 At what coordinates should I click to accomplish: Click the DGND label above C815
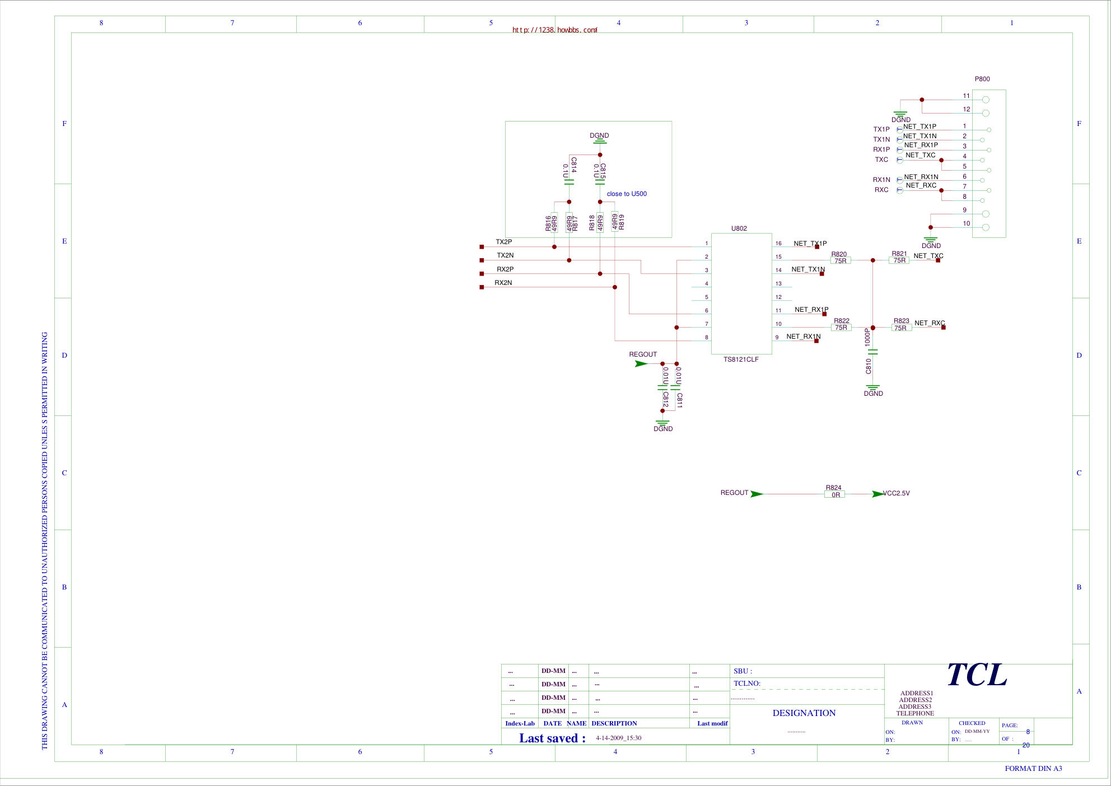(x=599, y=135)
